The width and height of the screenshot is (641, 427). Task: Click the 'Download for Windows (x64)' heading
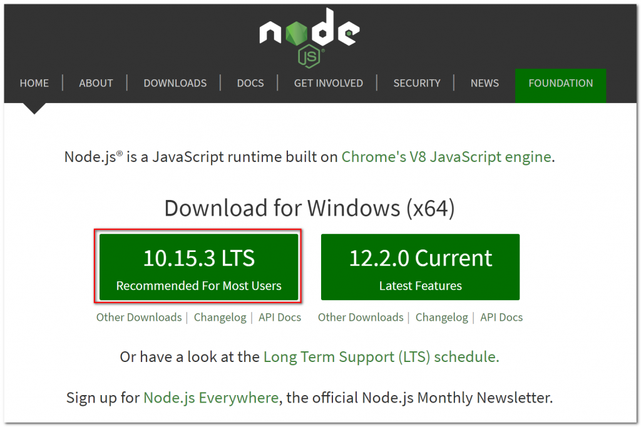pos(309,208)
